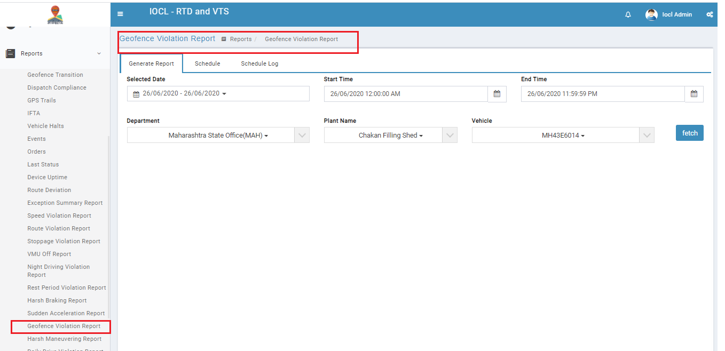The image size is (725, 351).
Task: Click the Start Time input field
Action: click(406, 94)
